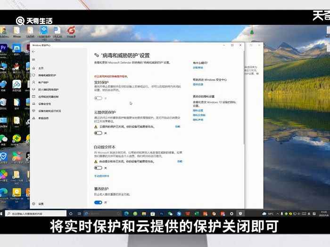The image size is (330, 247).
Task: Click the Give feedback (提供反馈) link
Action: [198, 84]
